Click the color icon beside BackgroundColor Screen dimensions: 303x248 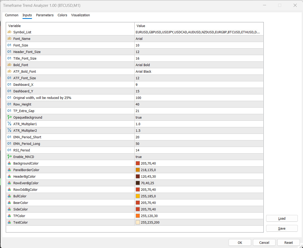point(9,163)
